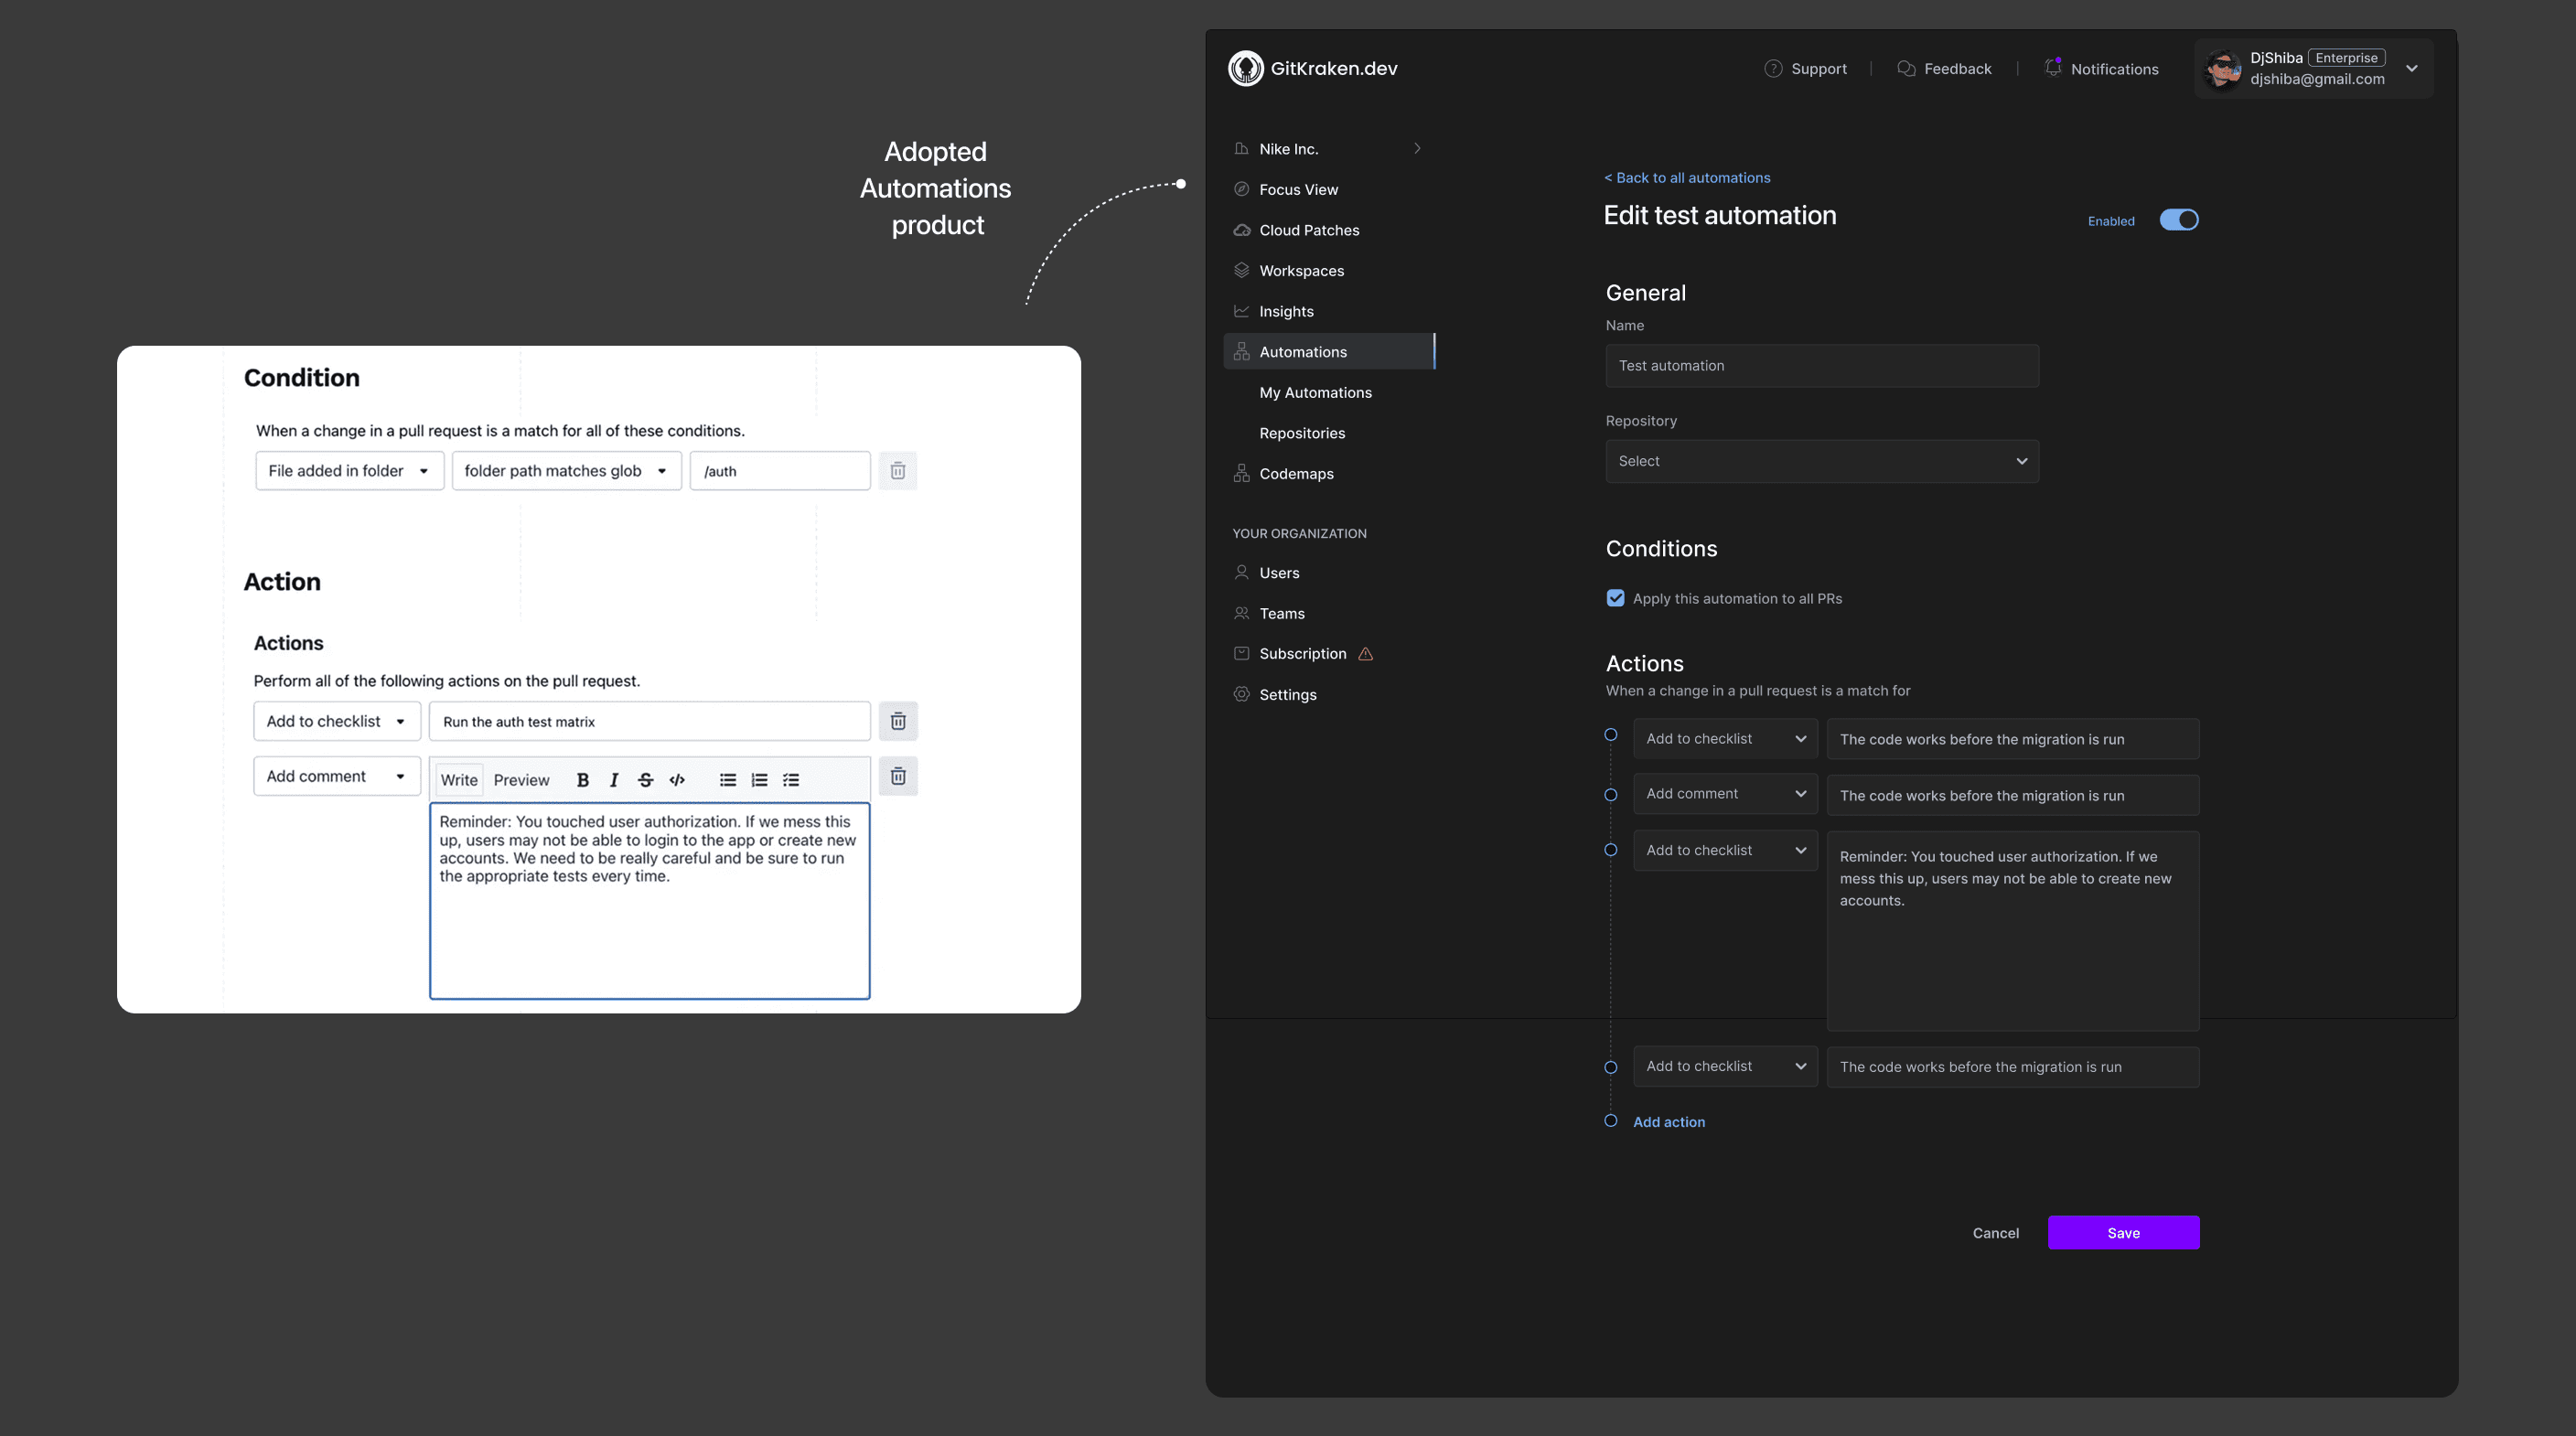This screenshot has width=2576, height=1436.
Task: Click the code formatting icon
Action: click(x=677, y=780)
